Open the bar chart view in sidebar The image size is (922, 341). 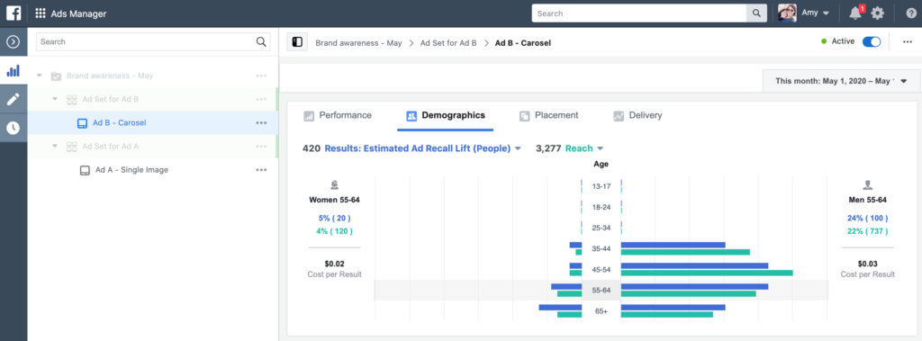pyautogui.click(x=13, y=70)
